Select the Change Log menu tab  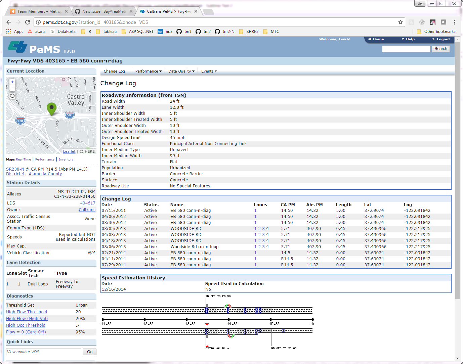[114, 71]
